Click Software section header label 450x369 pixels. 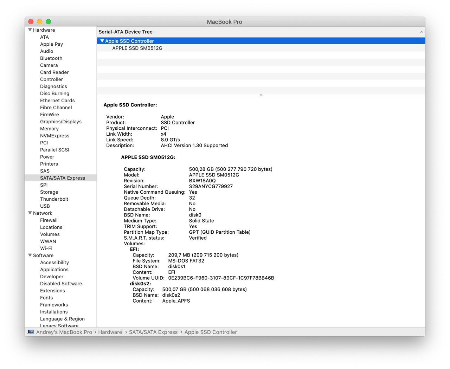[43, 255]
